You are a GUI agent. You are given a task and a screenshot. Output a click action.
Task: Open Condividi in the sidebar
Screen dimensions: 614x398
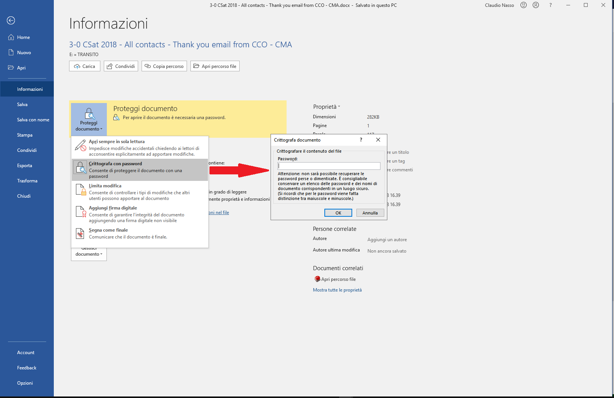[27, 150]
